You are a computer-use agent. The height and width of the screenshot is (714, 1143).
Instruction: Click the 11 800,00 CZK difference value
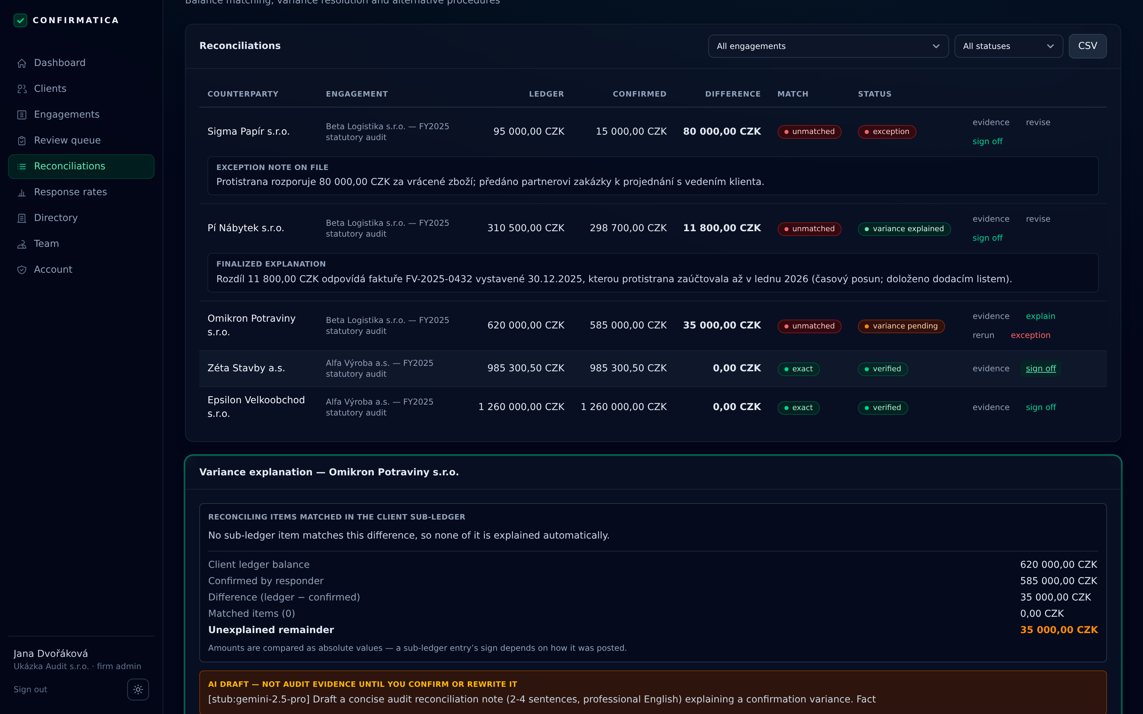click(722, 228)
